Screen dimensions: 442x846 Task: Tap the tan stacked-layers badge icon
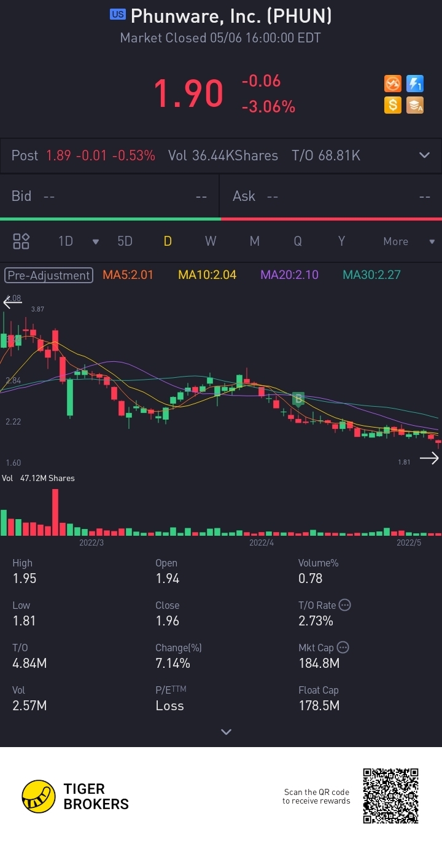point(415,105)
